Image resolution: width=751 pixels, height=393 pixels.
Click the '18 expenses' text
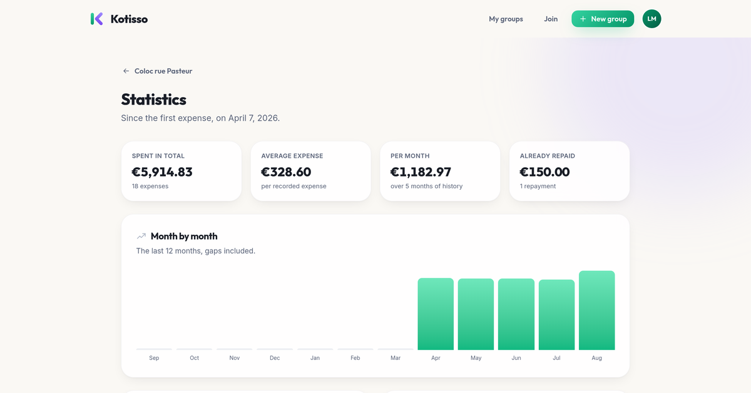point(150,186)
